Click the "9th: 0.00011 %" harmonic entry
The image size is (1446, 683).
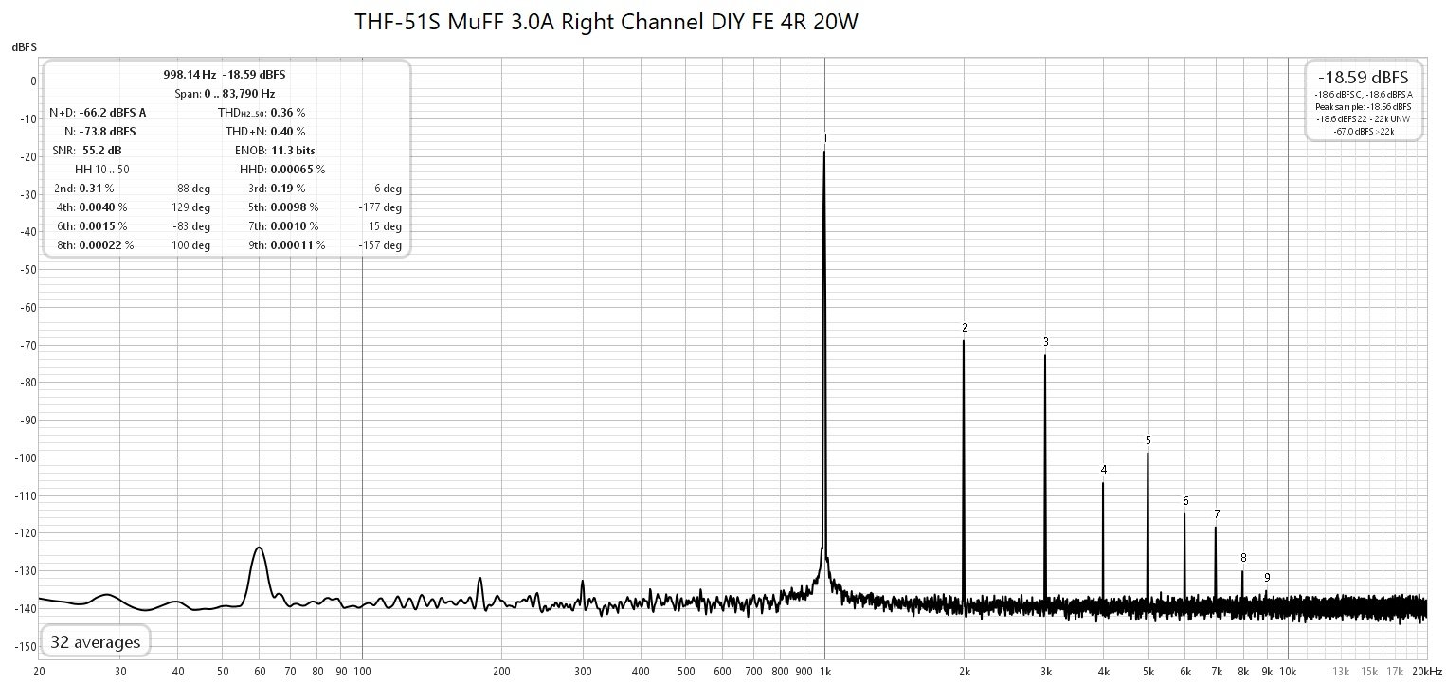287,244
